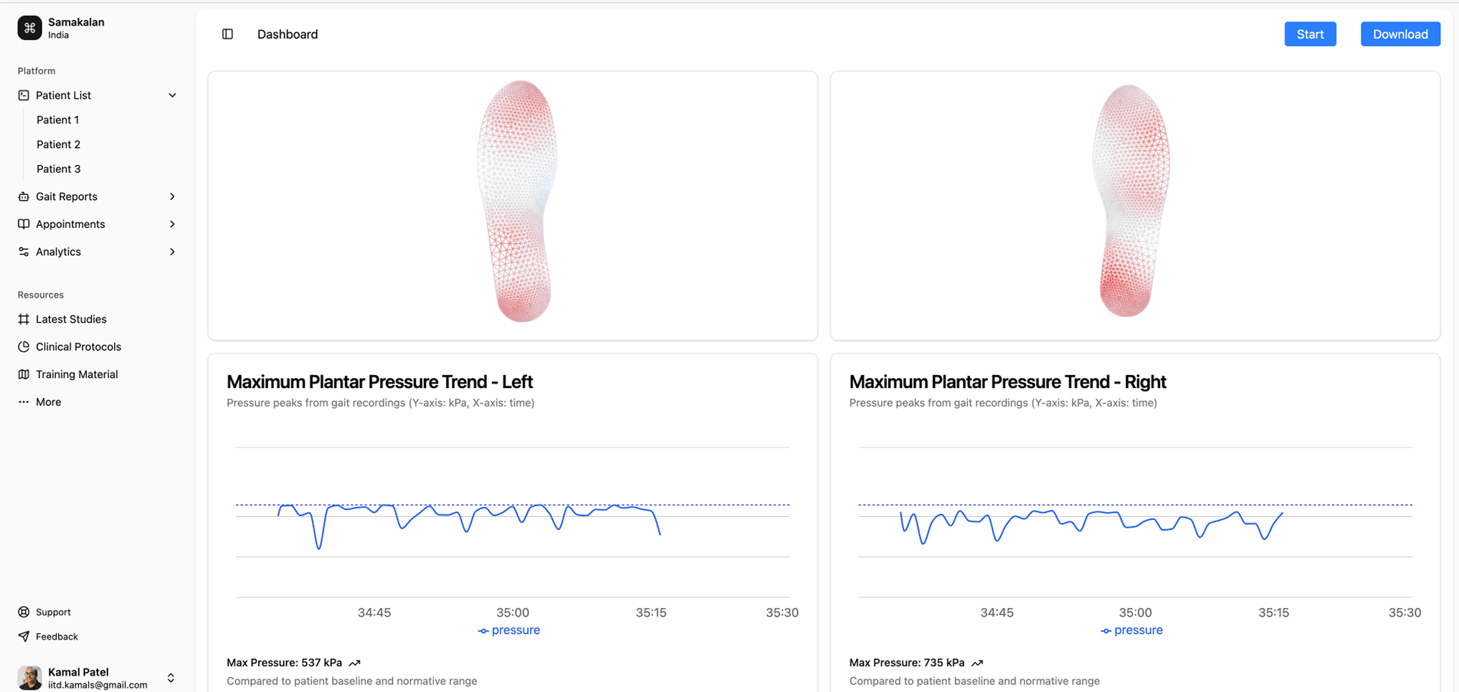Click the sidebar collapse icon next to Dashboard

pyautogui.click(x=228, y=34)
